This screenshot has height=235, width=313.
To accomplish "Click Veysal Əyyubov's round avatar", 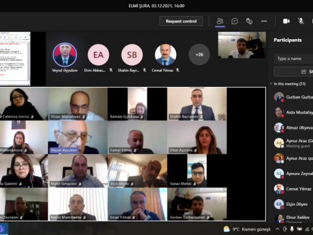I will [65, 54].
